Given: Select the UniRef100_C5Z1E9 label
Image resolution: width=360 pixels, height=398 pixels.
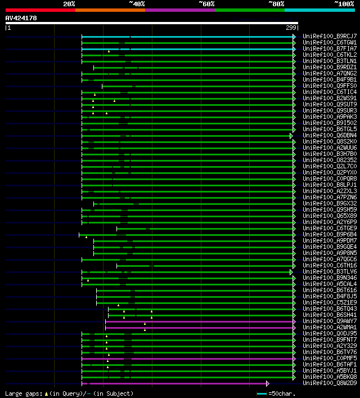Looking at the screenshot, I should coord(330,302).
